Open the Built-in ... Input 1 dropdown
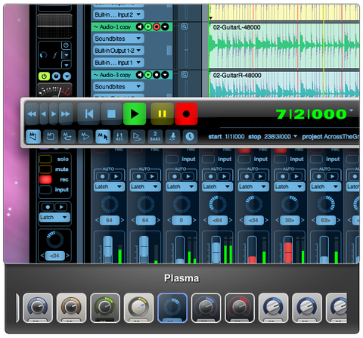This screenshot has width=363, height=338. click(x=119, y=63)
